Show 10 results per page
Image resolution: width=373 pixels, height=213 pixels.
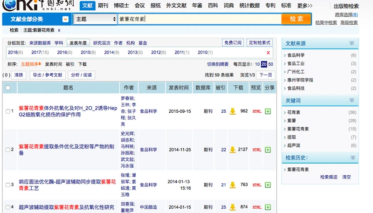[257, 64]
